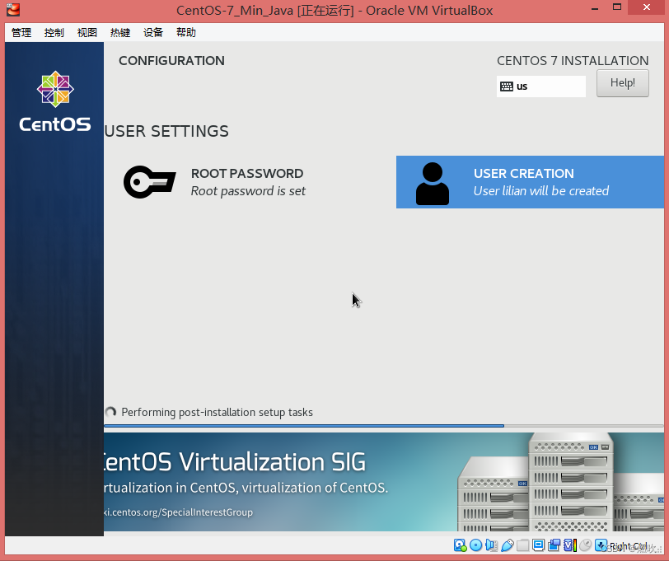Viewport: 669px width, 561px height.
Task: Open the 视图 menu
Action: coord(87,32)
